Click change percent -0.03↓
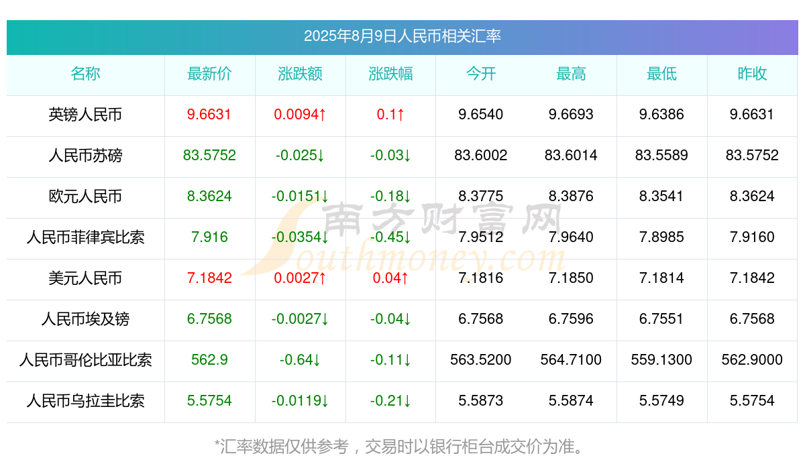 pos(390,156)
